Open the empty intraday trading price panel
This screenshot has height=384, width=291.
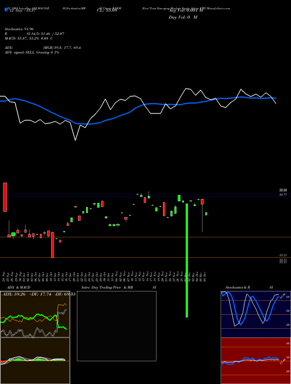click(116, 326)
